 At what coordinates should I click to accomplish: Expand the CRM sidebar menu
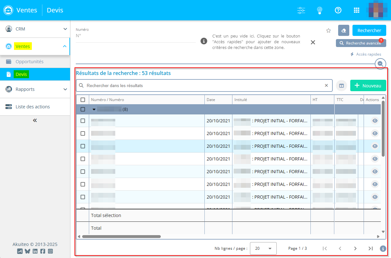click(x=35, y=29)
